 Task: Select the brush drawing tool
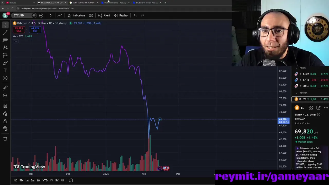pos(5,63)
